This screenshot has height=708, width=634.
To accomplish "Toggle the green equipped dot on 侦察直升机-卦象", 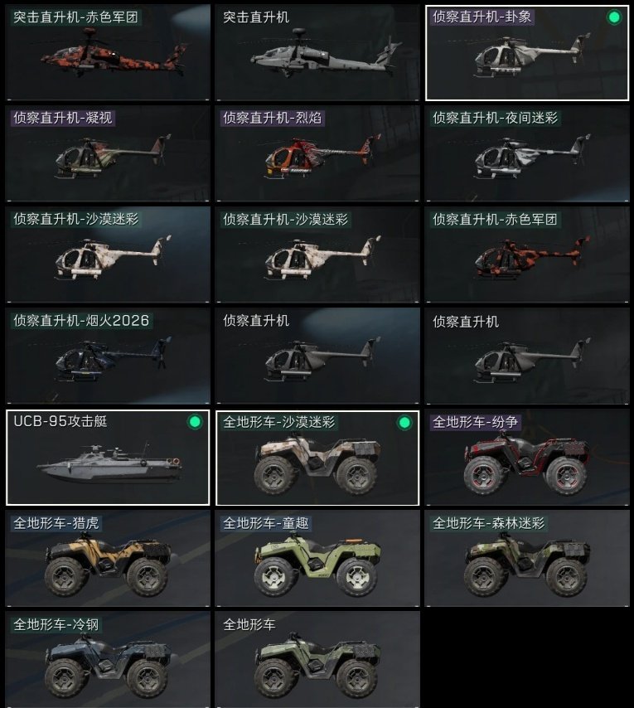I will point(613,17).
